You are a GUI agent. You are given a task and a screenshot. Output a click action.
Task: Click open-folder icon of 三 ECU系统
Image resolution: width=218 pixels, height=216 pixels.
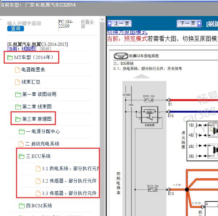pos(22,156)
